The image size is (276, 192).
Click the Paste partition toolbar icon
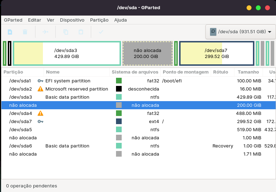pos(81,32)
